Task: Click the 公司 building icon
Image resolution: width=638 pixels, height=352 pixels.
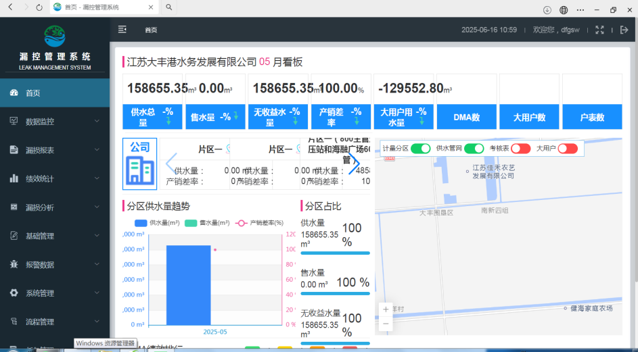Action: click(x=139, y=164)
